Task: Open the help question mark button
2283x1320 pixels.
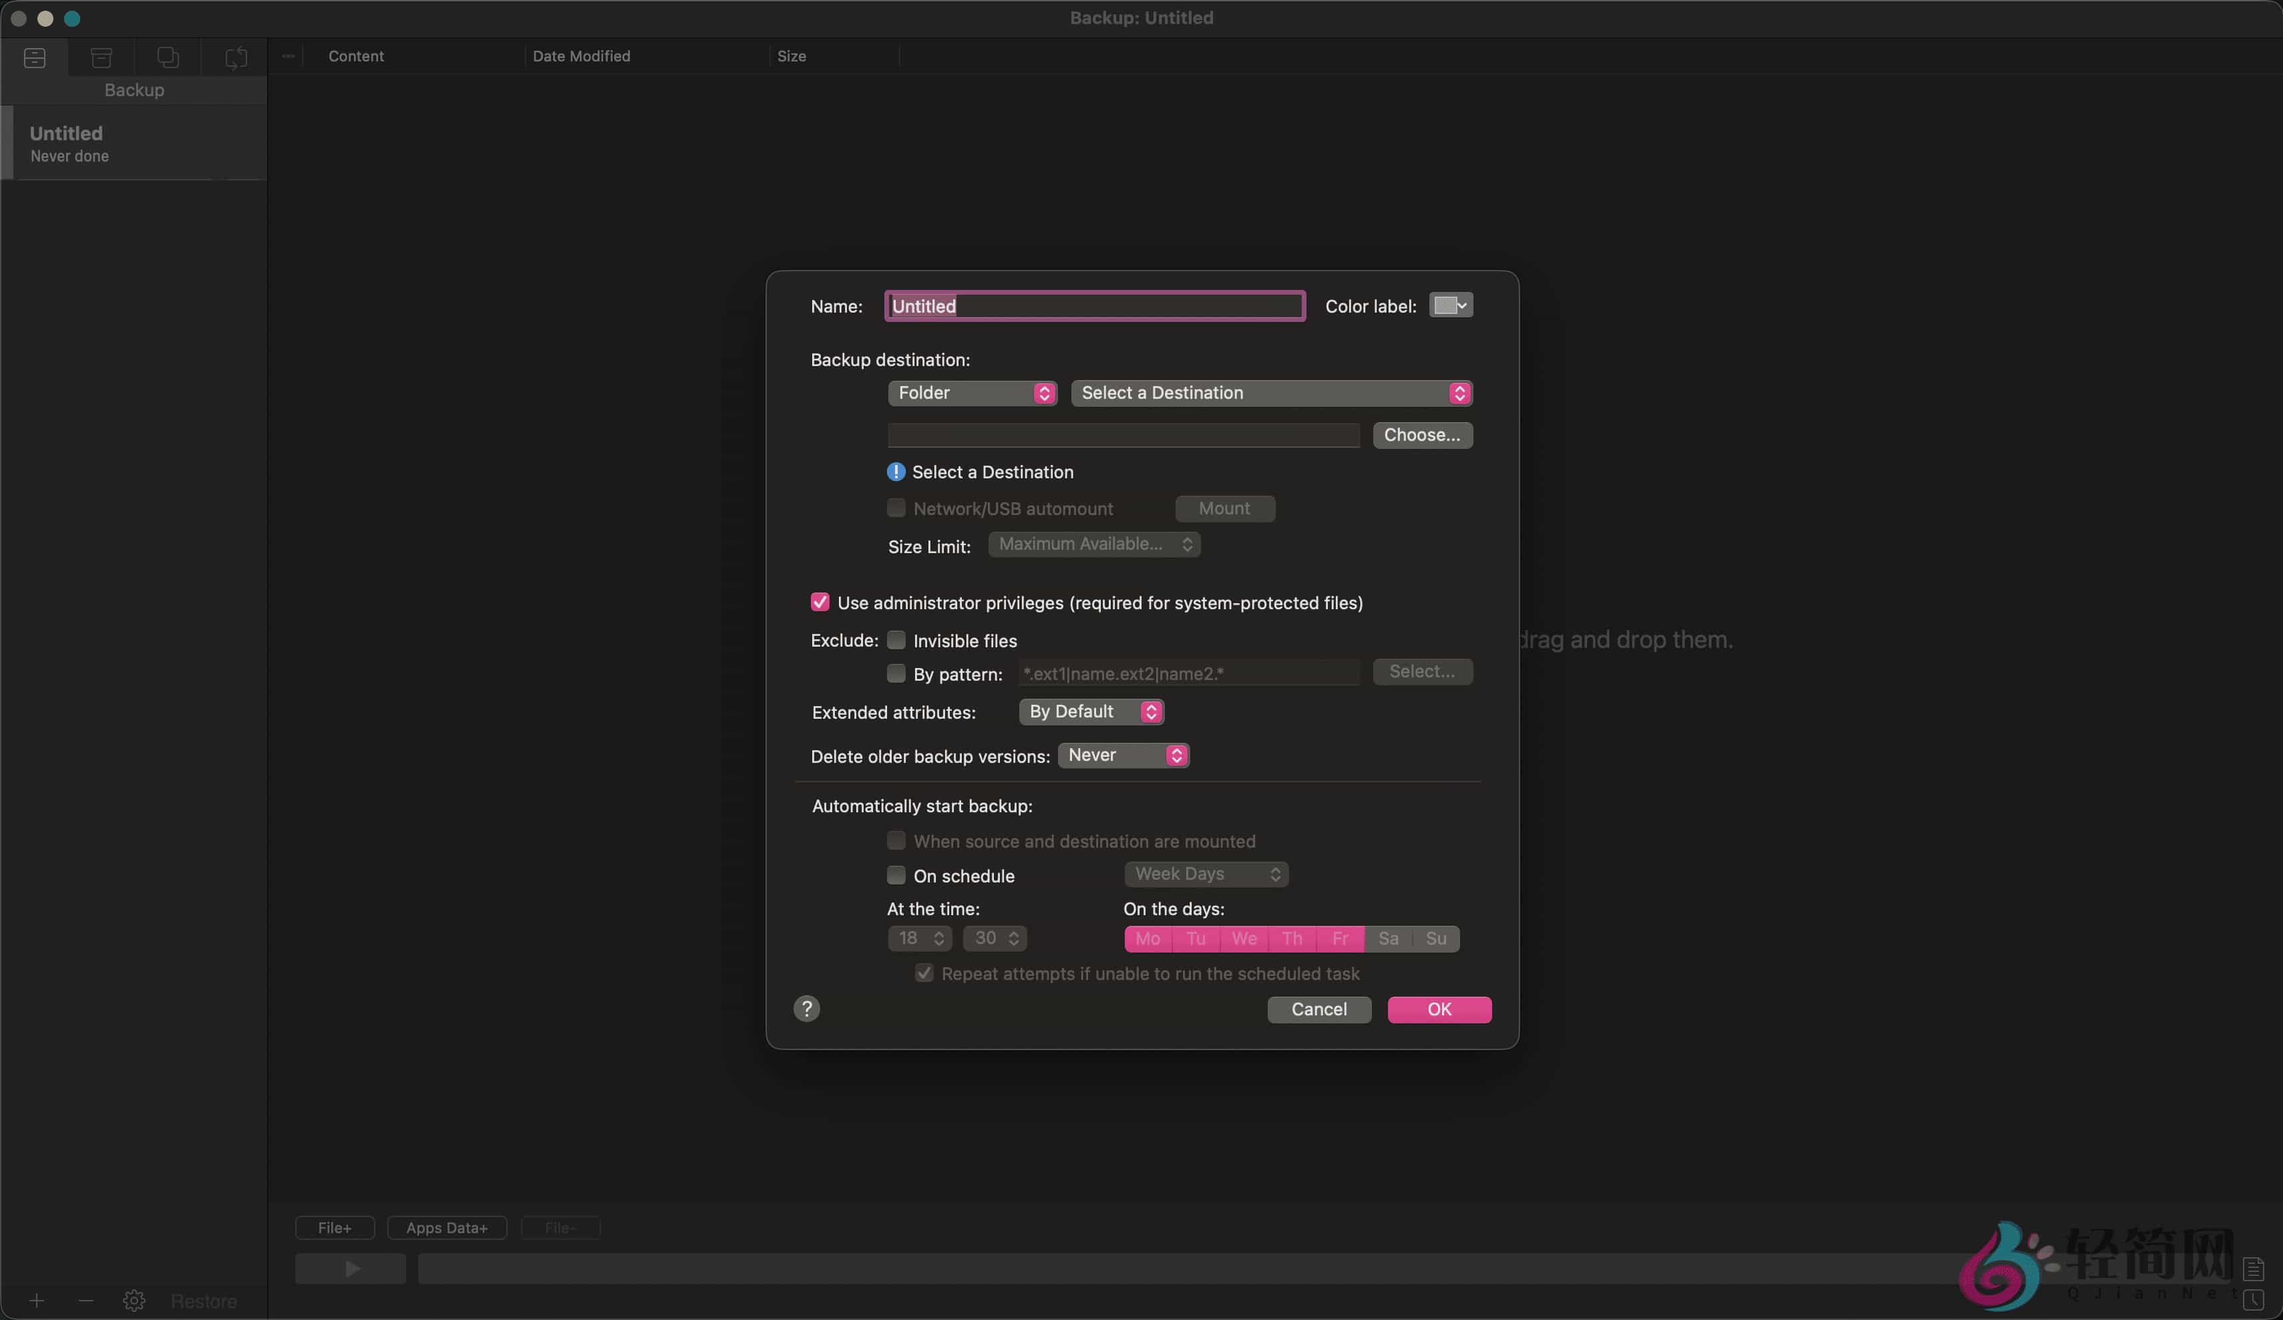Action: [806, 1008]
